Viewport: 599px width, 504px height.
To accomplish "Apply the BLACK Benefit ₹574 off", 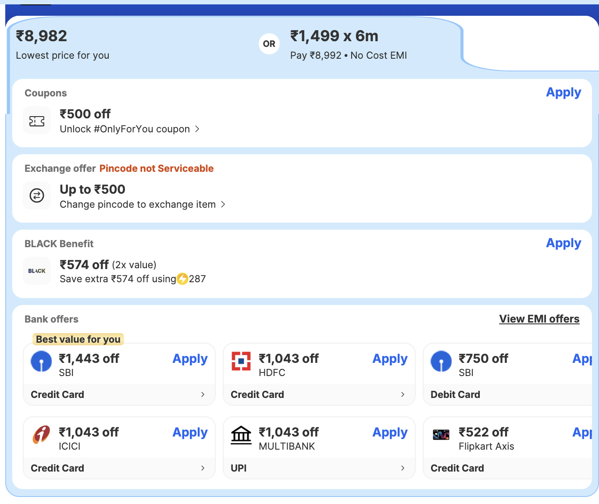I will click(x=563, y=243).
